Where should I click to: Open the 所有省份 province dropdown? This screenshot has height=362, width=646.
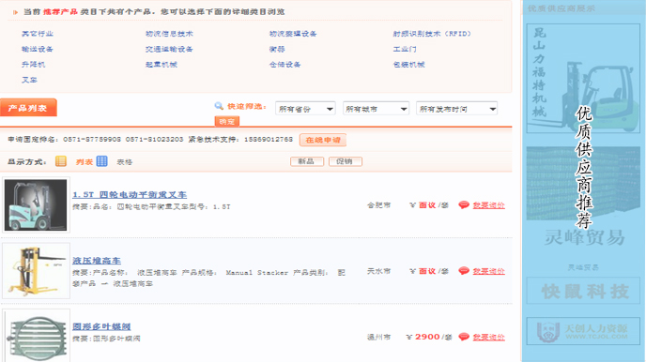tap(305, 109)
